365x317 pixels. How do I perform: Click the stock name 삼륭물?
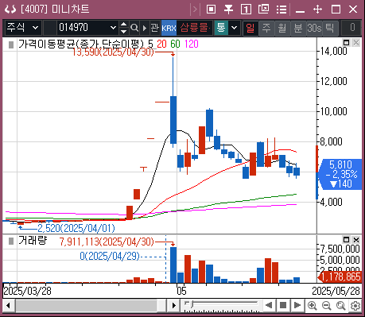click(x=195, y=28)
